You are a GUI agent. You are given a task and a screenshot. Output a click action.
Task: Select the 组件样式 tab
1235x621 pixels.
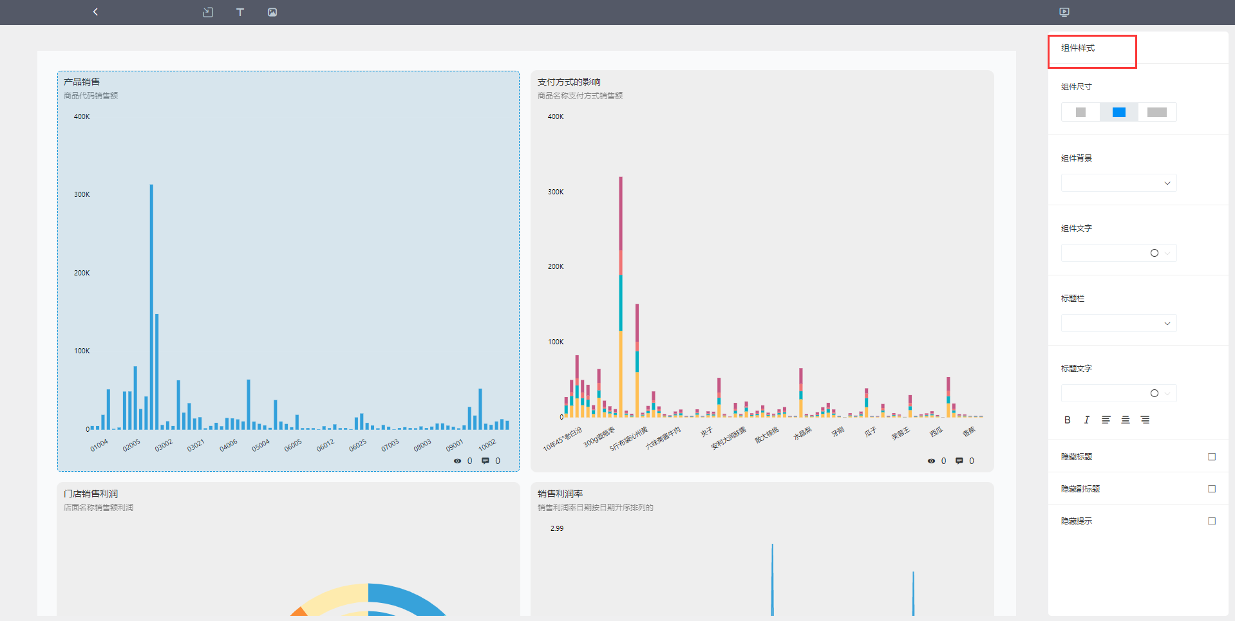[x=1092, y=51]
